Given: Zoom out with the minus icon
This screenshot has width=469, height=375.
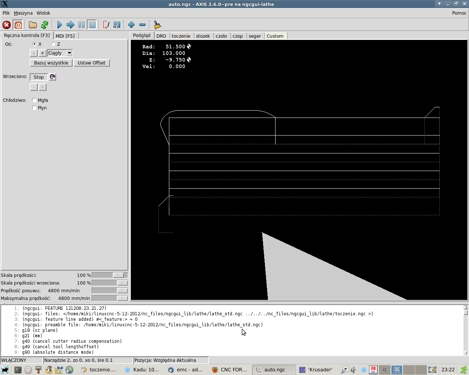Looking at the screenshot, I should [x=143, y=25].
